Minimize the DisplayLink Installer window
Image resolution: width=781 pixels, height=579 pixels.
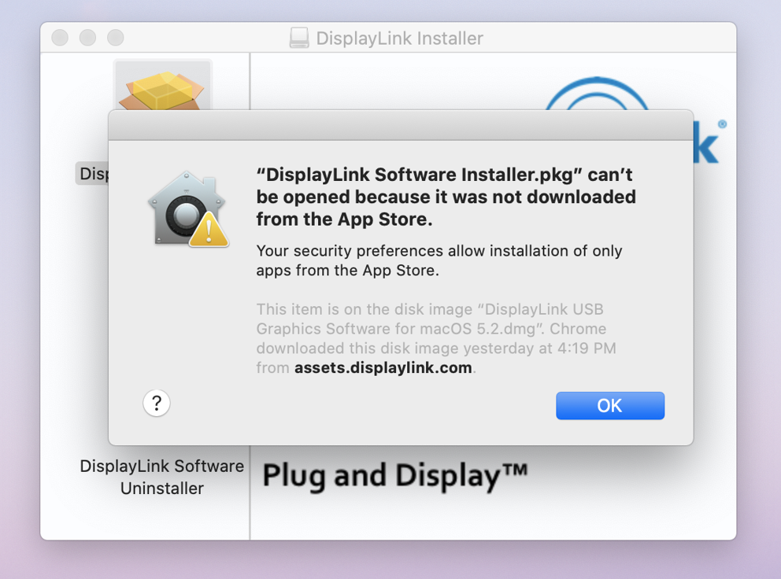coord(87,38)
